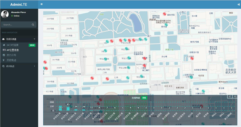The width and height of the screenshot is (241, 127).
Task: Toggle the sidebar with the hamburger icon
Action: (42, 4)
